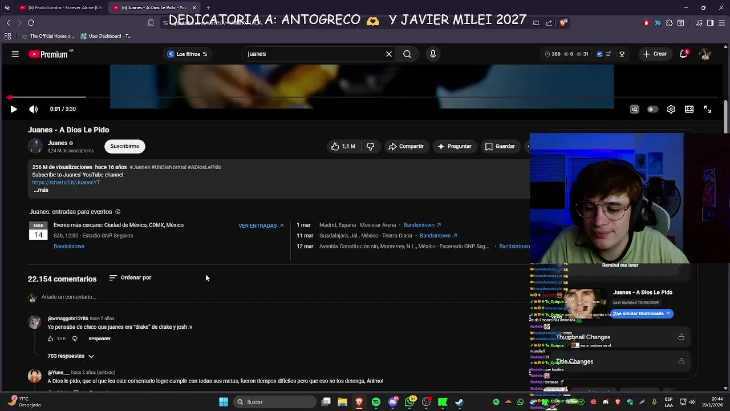Click the Preguntar button
This screenshot has height=411, width=730.
pos(455,146)
